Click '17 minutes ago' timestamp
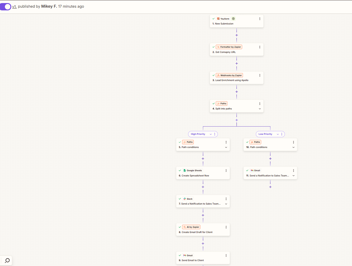Image resolution: width=352 pixels, height=266 pixels. tap(71, 6)
